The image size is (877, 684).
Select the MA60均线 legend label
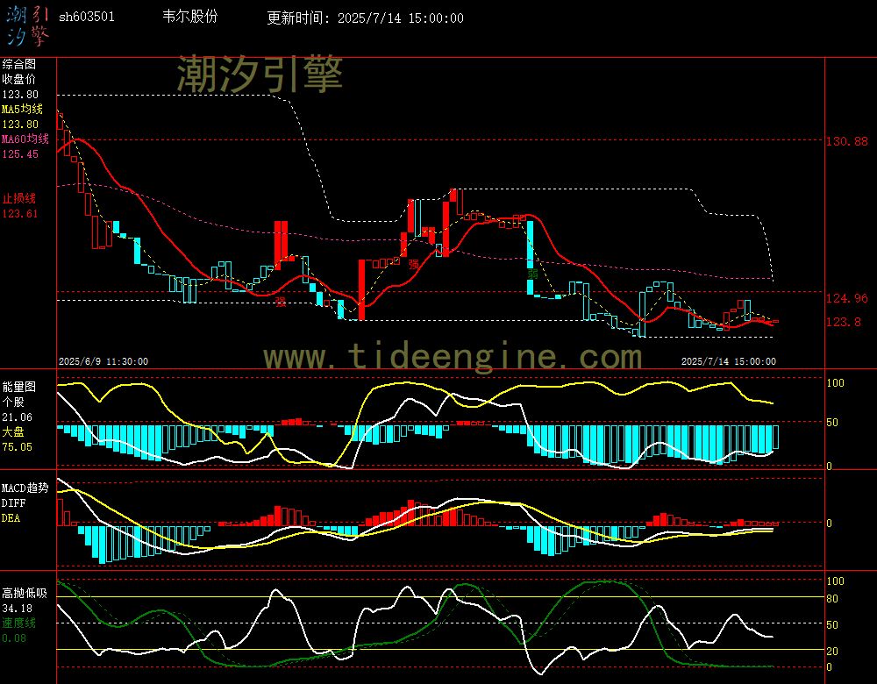(25, 139)
